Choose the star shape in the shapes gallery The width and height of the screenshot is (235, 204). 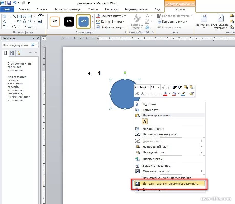point(29,27)
